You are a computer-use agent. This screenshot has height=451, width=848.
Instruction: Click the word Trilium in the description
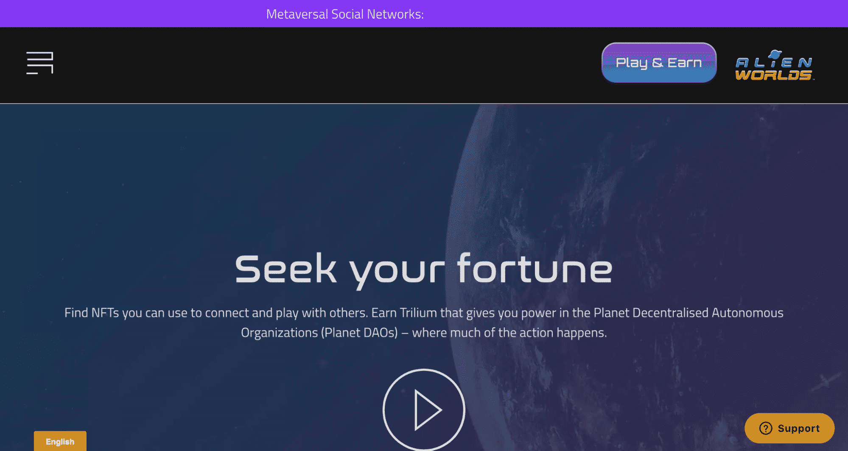point(418,313)
